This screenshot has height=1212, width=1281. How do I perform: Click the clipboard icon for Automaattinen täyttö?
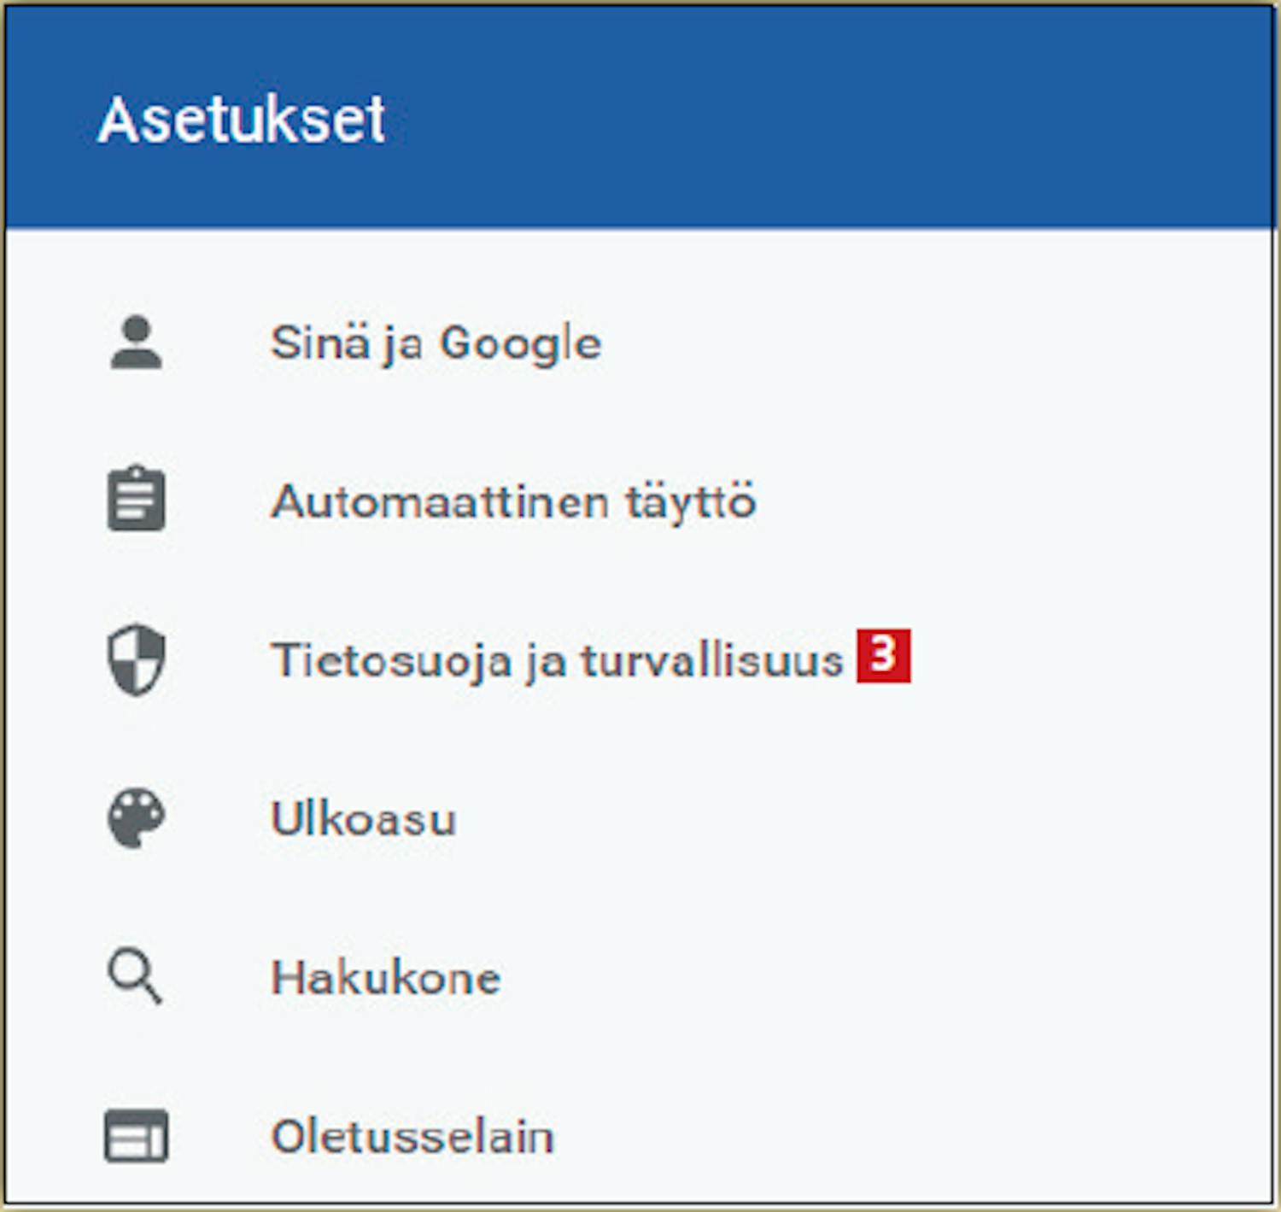point(136,499)
